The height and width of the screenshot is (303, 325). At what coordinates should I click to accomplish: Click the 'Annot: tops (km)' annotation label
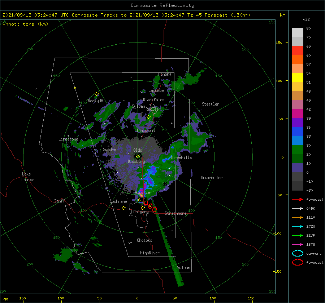pos(25,24)
